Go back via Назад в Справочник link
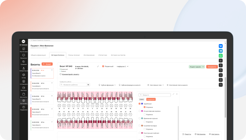Screen dimensions: 246x140 [x=41, y=40]
